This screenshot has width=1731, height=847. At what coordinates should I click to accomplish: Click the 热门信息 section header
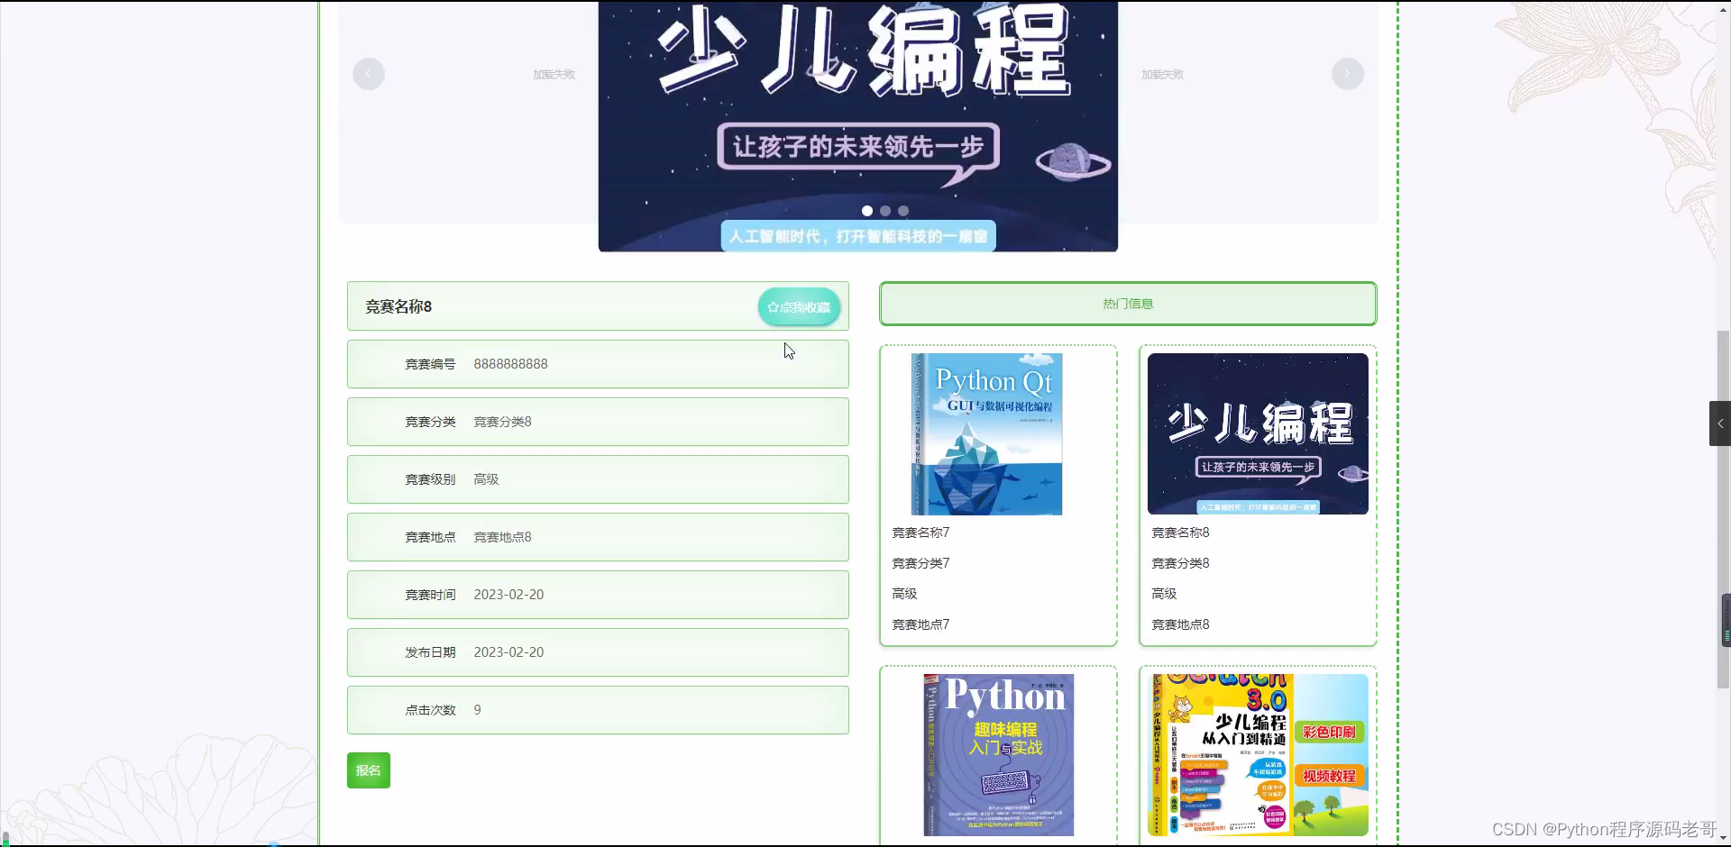click(x=1127, y=303)
